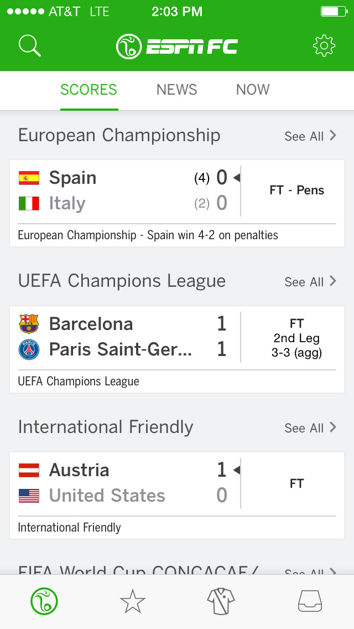
Task: Expand See All for European Championship
Action: click(310, 136)
